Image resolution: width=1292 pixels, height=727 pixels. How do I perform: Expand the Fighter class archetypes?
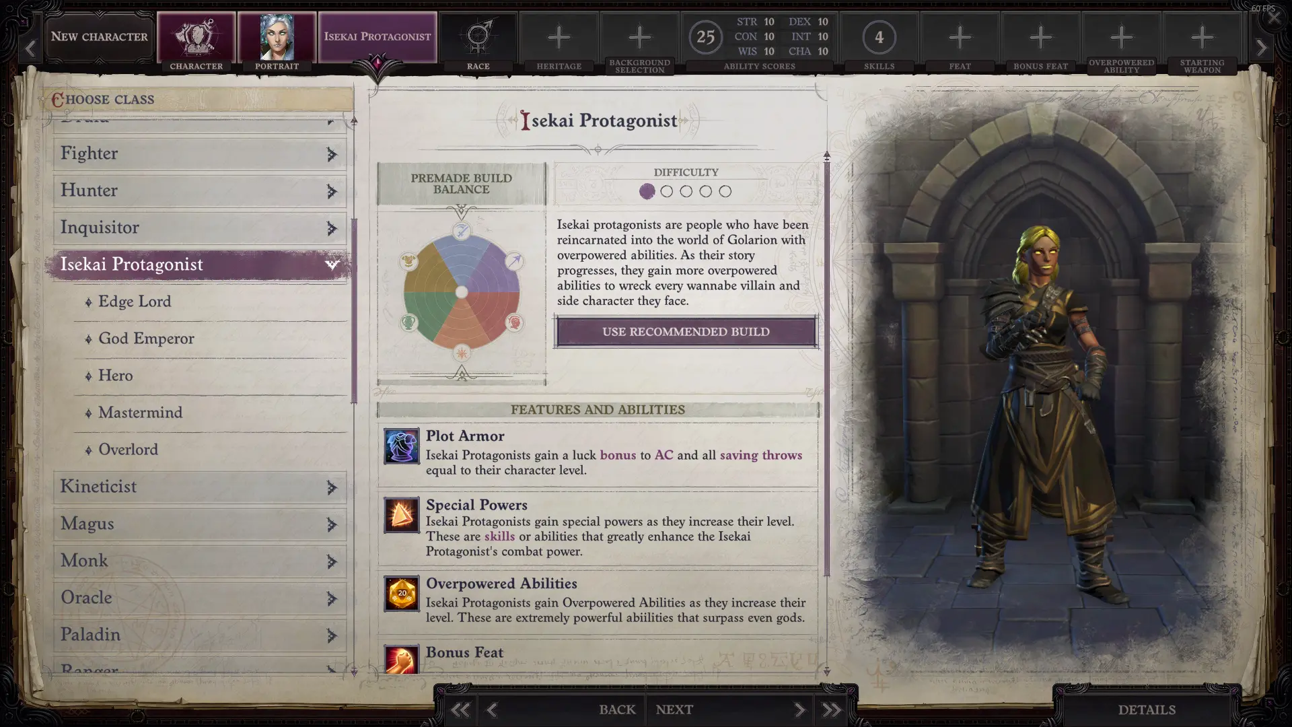click(331, 154)
